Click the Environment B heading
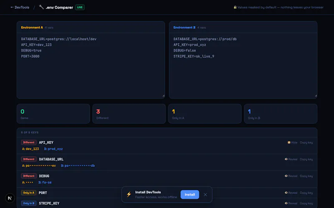The width and height of the screenshot is (334, 208). pos(185,27)
